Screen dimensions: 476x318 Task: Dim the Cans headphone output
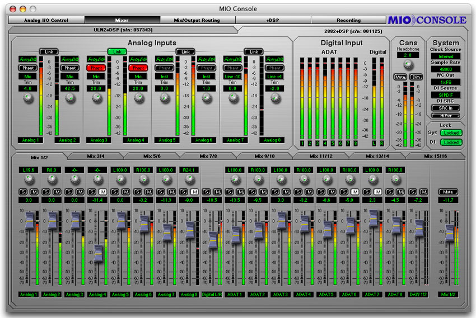416,77
